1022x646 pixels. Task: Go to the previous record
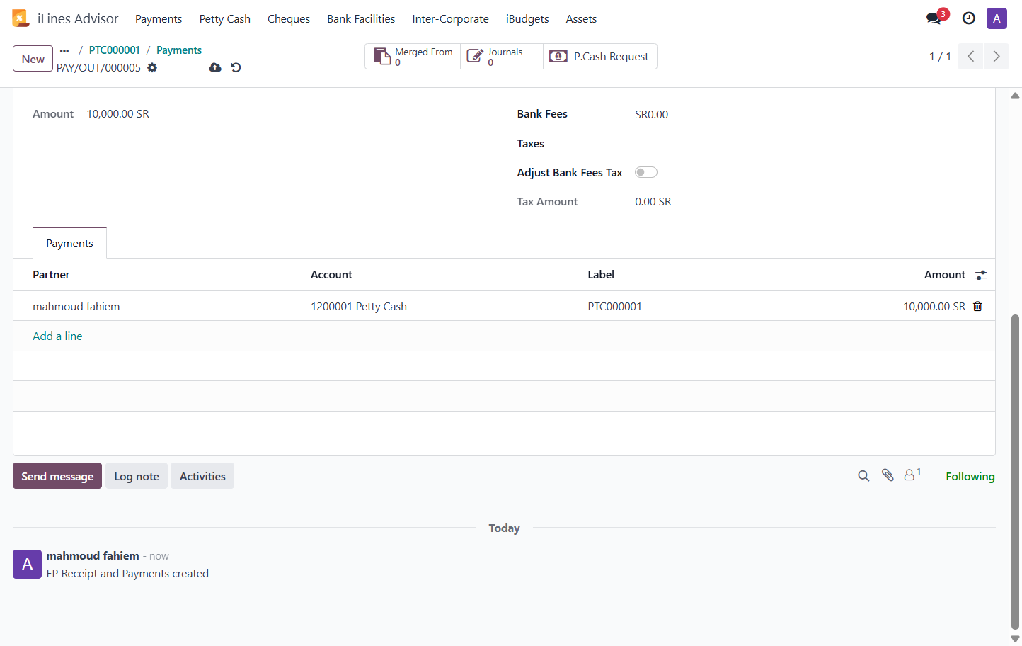(x=971, y=56)
